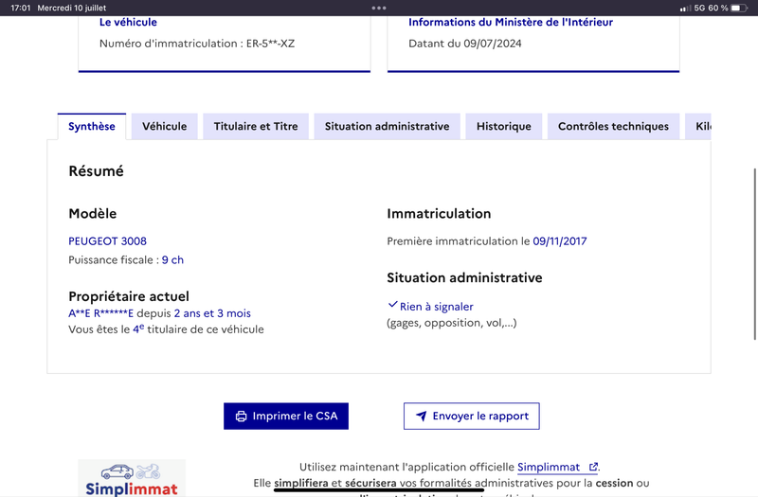Click the 2 ans et 3 mois duration

tap(212, 313)
